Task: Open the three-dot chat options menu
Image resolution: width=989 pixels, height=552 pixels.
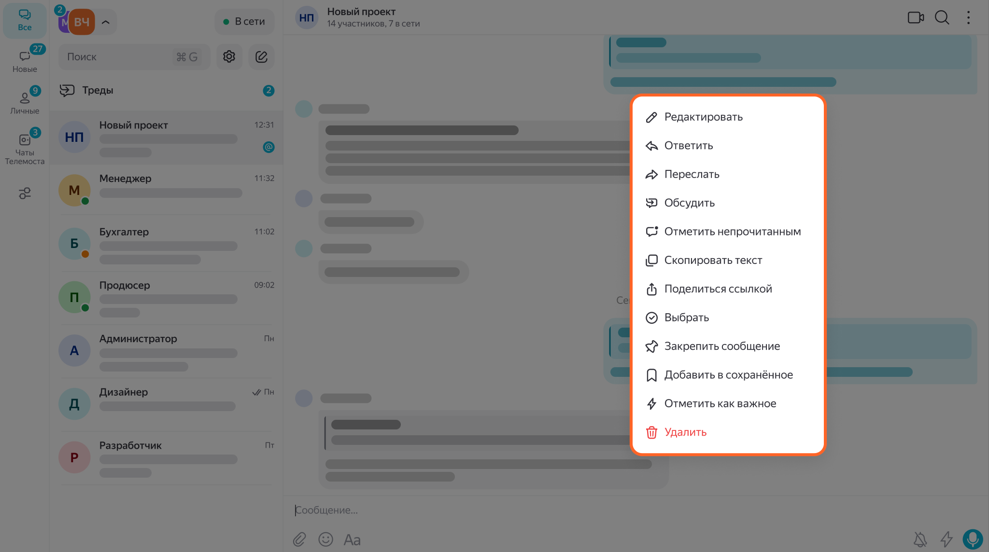Action: (968, 18)
